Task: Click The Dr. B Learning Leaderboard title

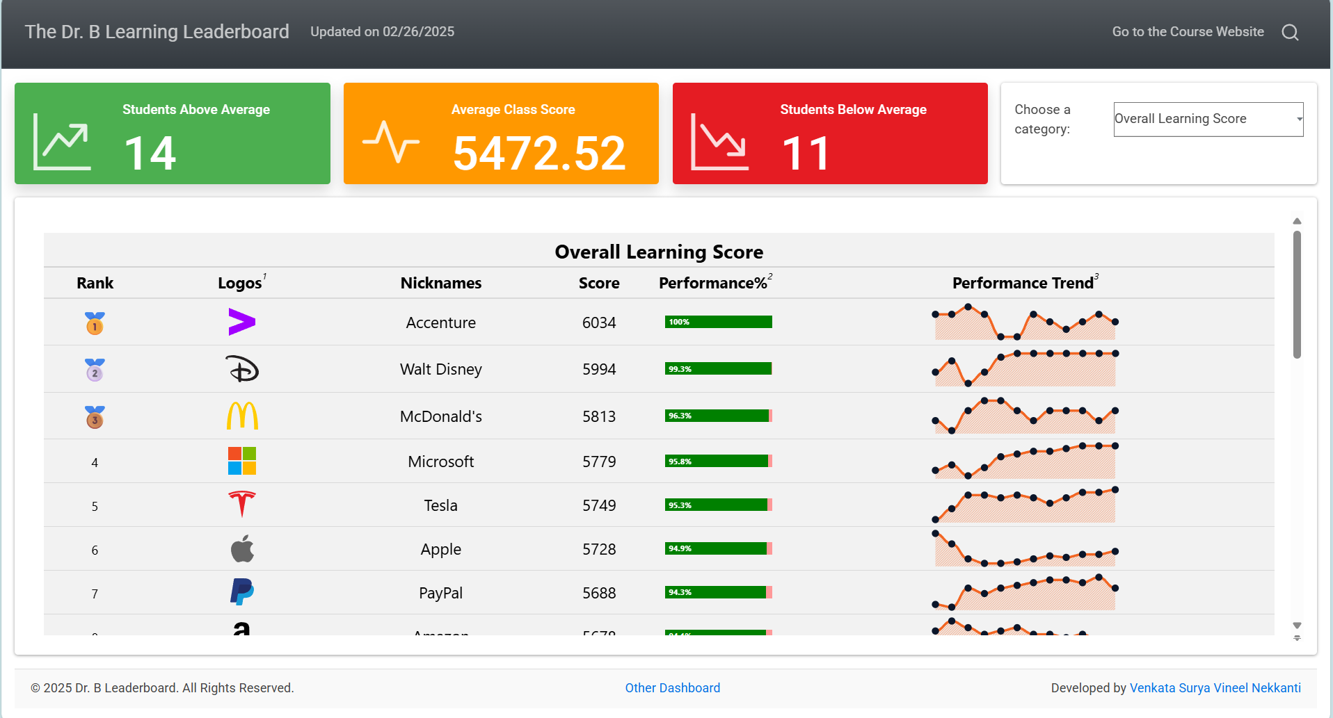Action: pyautogui.click(x=157, y=31)
